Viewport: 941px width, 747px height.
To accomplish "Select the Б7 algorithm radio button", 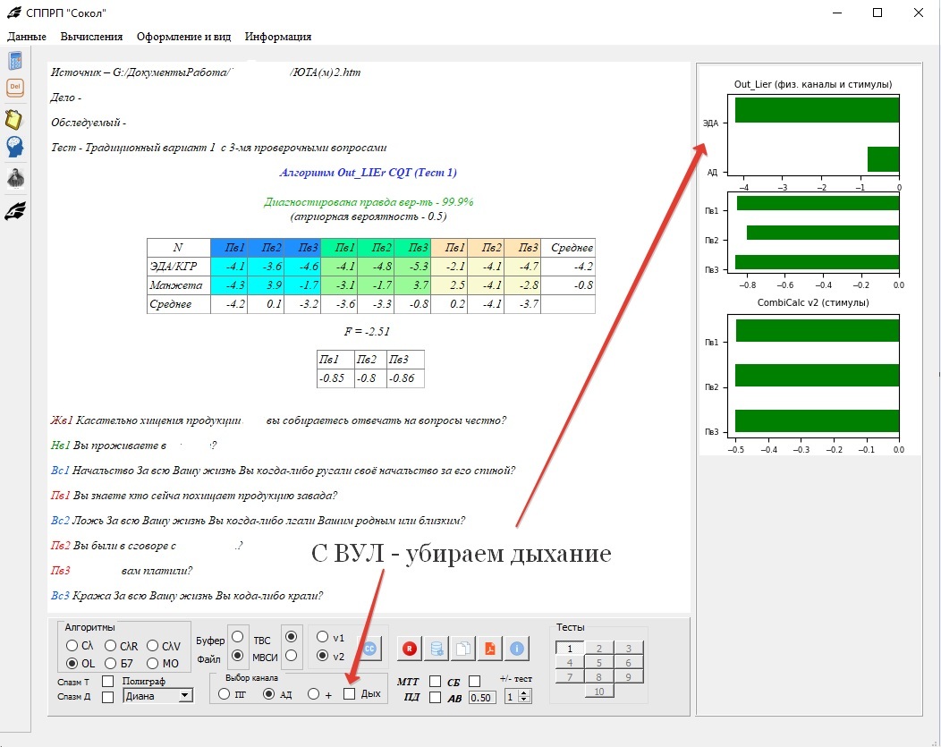I will point(112,663).
